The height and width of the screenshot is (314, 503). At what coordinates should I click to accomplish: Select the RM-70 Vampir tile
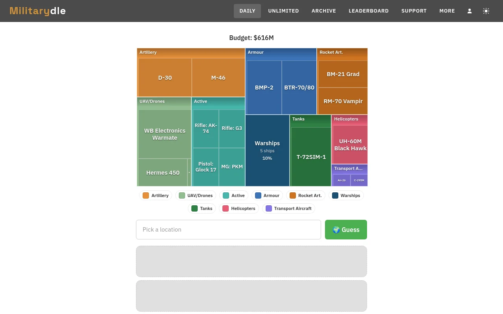pos(343,101)
